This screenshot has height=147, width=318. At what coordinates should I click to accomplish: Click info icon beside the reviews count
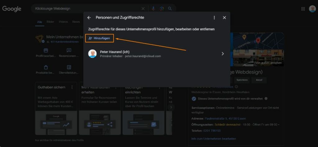(x=236, y=87)
